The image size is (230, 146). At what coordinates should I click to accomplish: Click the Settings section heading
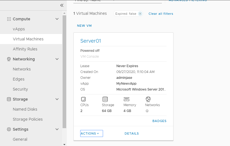(21, 129)
